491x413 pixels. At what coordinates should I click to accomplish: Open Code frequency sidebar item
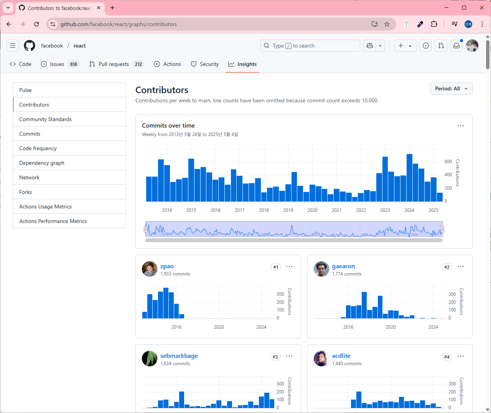tap(69, 148)
